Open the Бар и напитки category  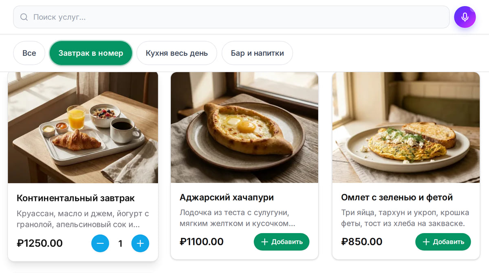pos(257,53)
